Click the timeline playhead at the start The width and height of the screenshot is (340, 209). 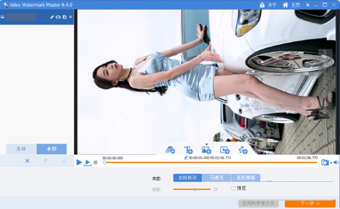pyautogui.click(x=104, y=162)
